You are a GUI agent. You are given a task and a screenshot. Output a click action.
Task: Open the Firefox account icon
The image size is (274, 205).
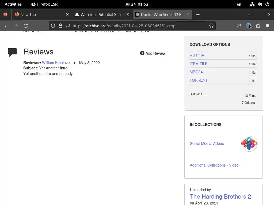click(x=248, y=26)
